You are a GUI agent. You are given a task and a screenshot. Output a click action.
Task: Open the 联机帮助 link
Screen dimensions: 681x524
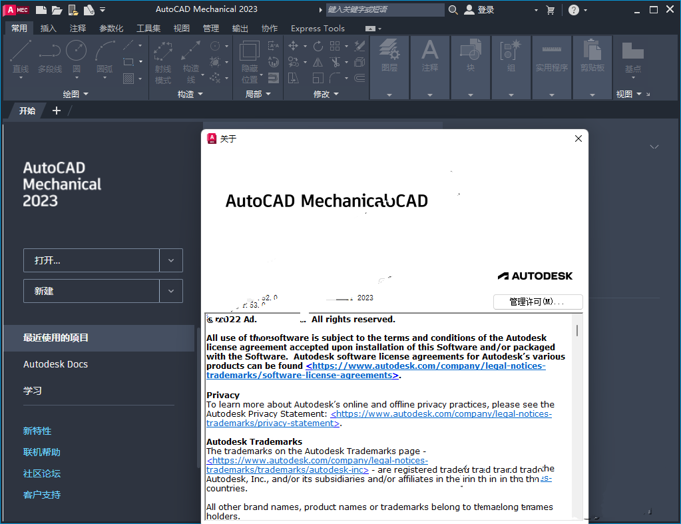point(42,452)
